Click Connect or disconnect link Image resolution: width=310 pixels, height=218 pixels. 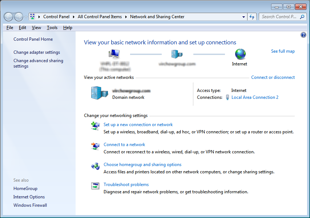[273, 77]
